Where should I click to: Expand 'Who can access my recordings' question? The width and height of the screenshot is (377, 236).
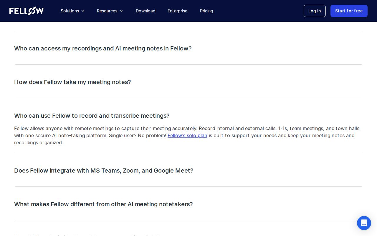[x=103, y=48]
